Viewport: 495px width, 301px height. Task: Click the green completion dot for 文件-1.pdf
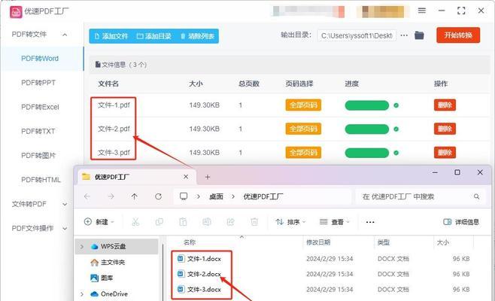click(x=396, y=105)
